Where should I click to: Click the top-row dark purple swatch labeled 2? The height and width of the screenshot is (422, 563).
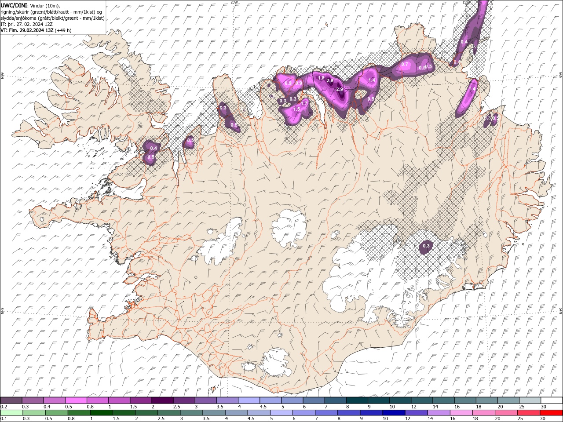coord(162,400)
